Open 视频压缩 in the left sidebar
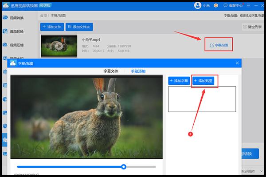The image size is (266, 177). click(x=13, y=45)
